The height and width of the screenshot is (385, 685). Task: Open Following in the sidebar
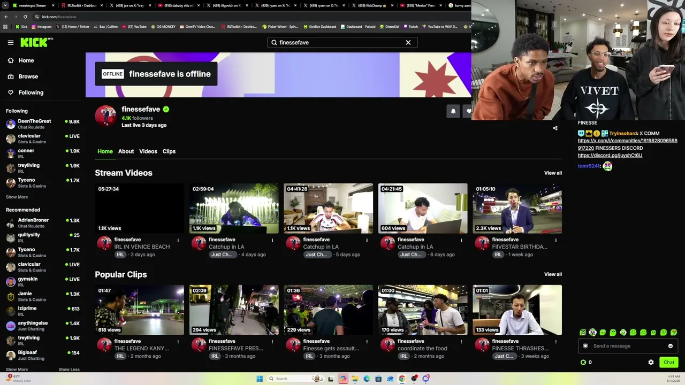25,93
